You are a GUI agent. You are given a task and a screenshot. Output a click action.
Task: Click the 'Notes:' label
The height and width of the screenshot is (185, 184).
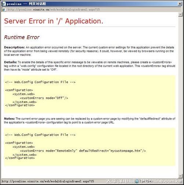[10, 119]
